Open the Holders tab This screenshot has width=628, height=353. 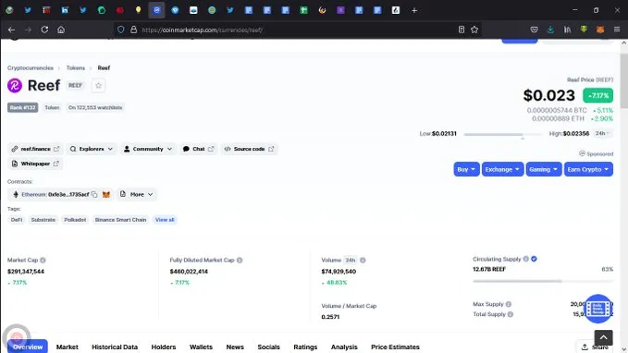[x=164, y=347]
